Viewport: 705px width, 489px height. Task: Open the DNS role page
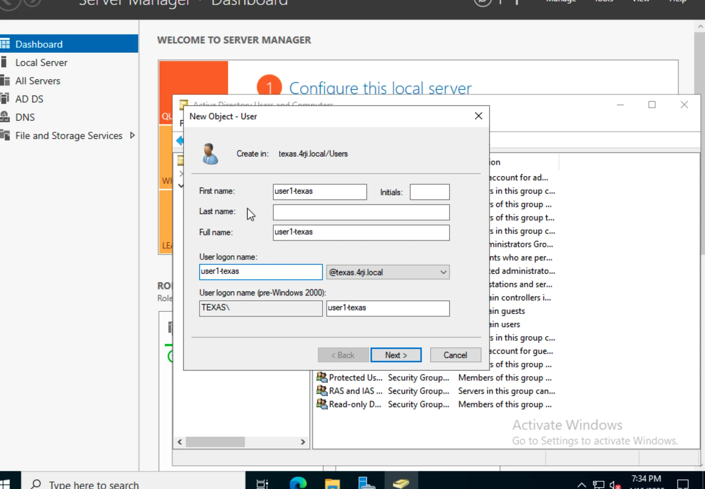tap(25, 117)
